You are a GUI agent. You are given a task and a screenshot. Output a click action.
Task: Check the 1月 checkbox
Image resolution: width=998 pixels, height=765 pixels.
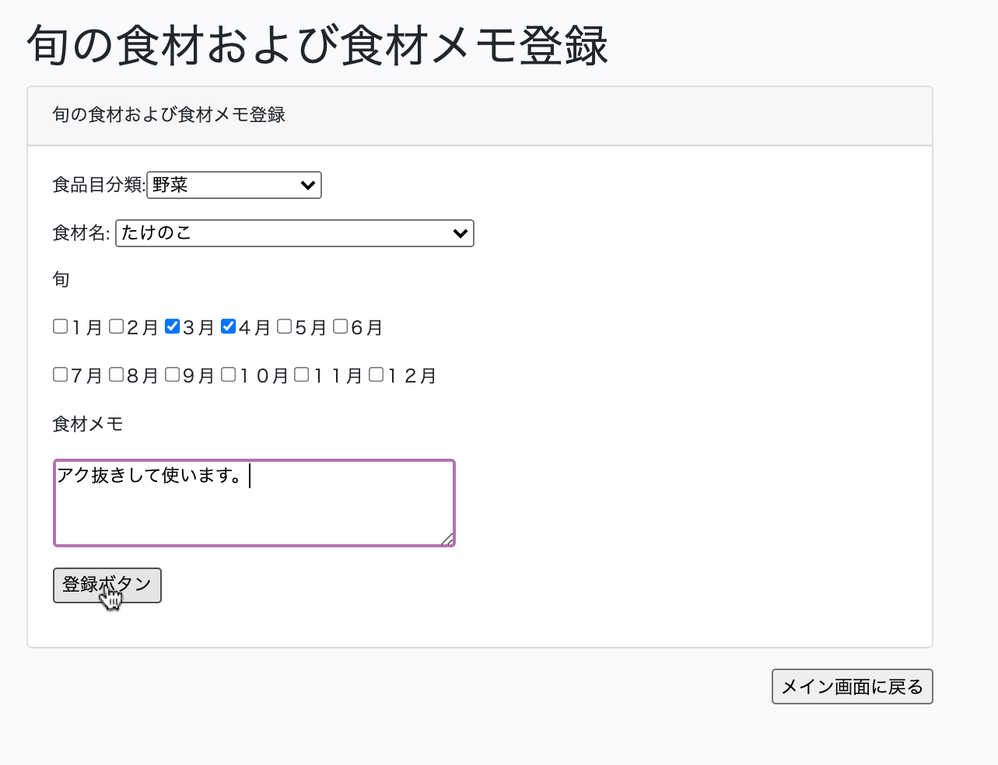pyautogui.click(x=61, y=327)
